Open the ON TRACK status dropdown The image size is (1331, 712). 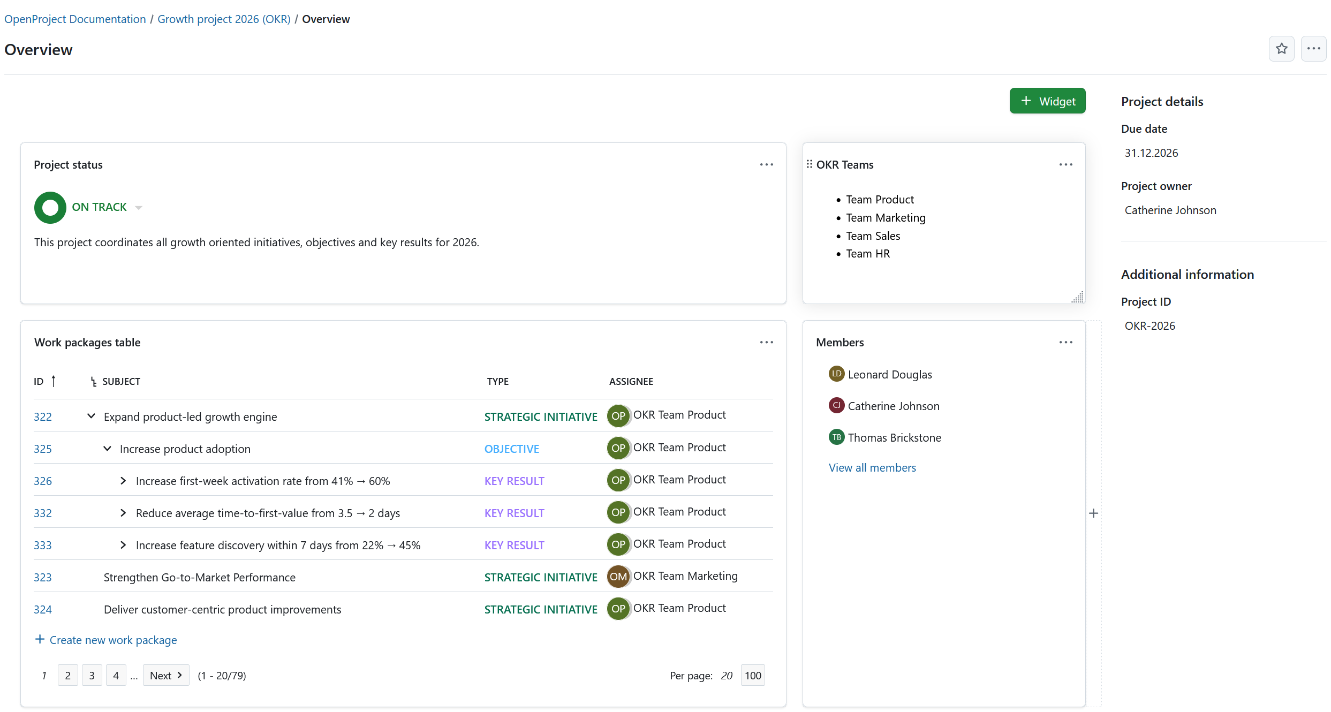tap(139, 207)
